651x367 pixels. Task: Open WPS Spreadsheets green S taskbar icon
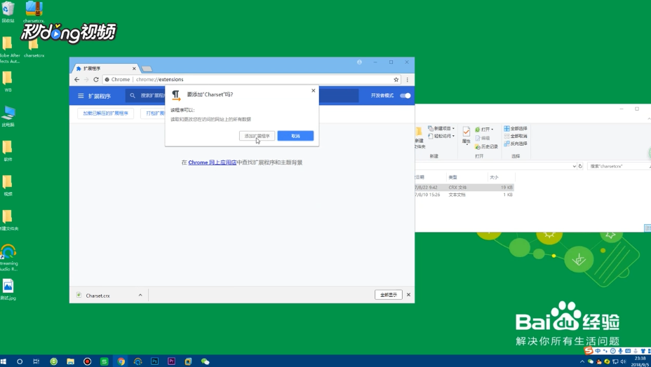(x=105, y=361)
